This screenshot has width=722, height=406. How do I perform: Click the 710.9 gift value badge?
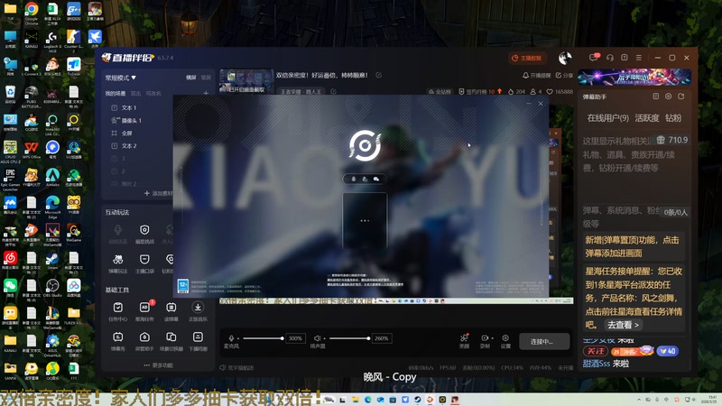[x=672, y=140]
